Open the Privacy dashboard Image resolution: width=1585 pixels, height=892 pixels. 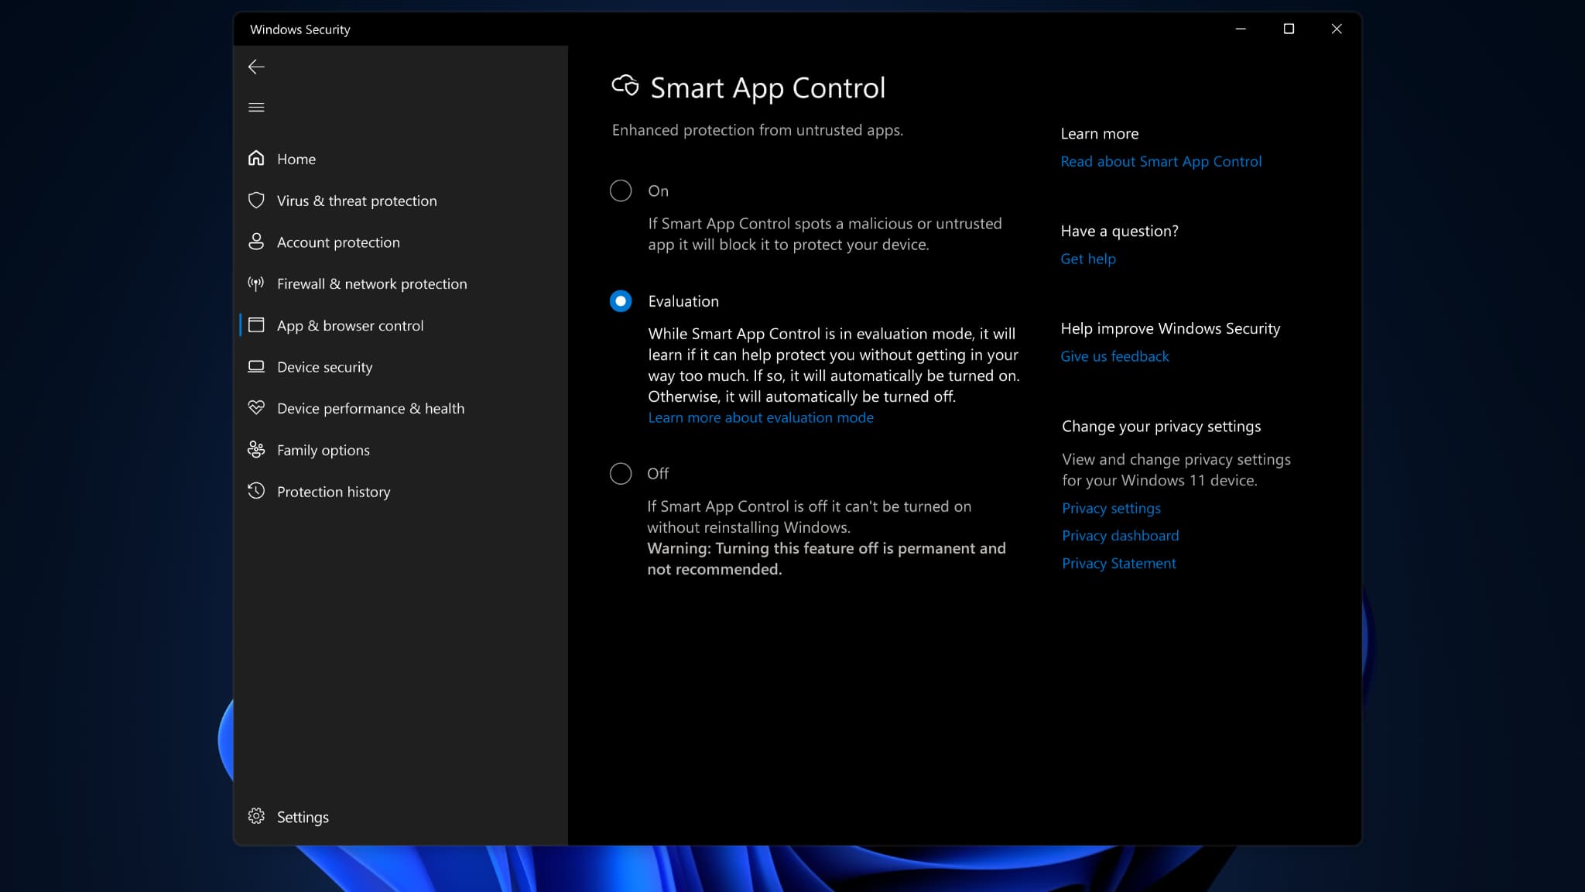pos(1120,535)
